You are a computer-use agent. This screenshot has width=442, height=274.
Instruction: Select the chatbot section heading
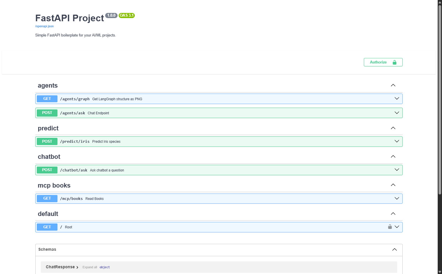[49, 157]
